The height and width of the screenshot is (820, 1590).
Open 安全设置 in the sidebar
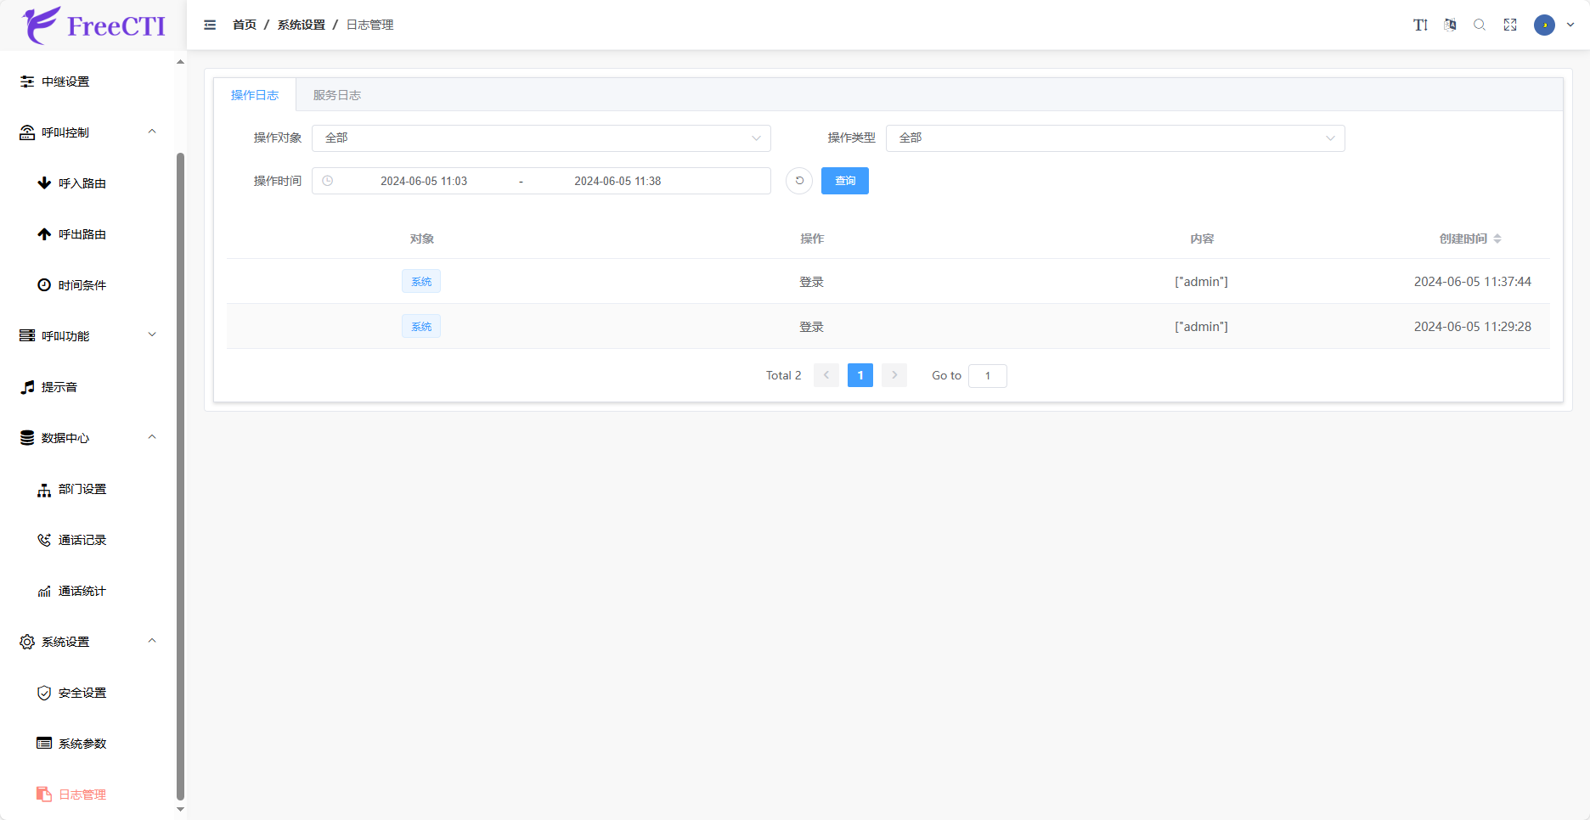[82, 693]
